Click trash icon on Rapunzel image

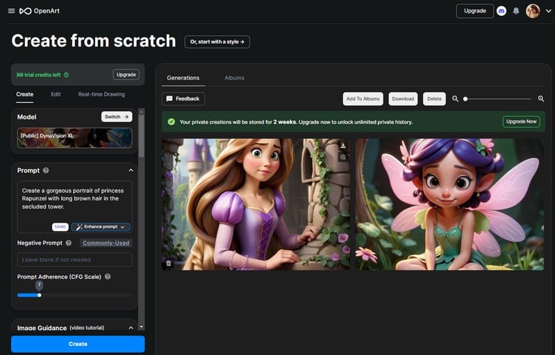[x=169, y=263]
